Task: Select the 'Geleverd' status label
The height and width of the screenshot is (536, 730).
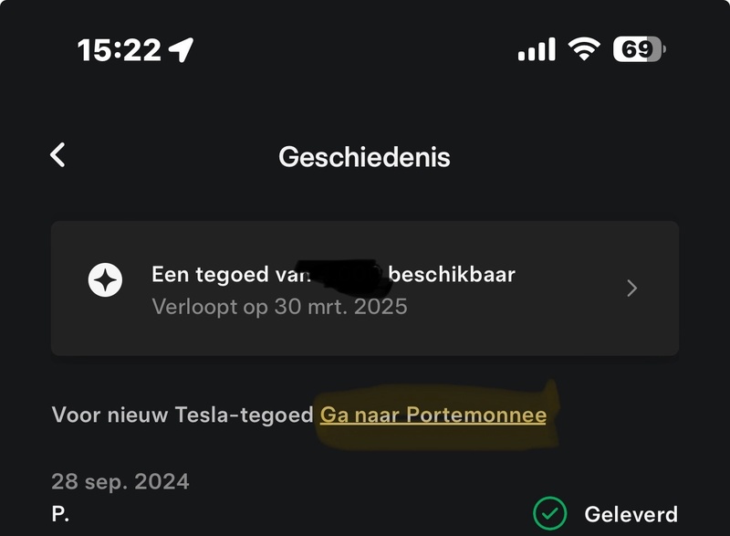Action: coord(631,514)
